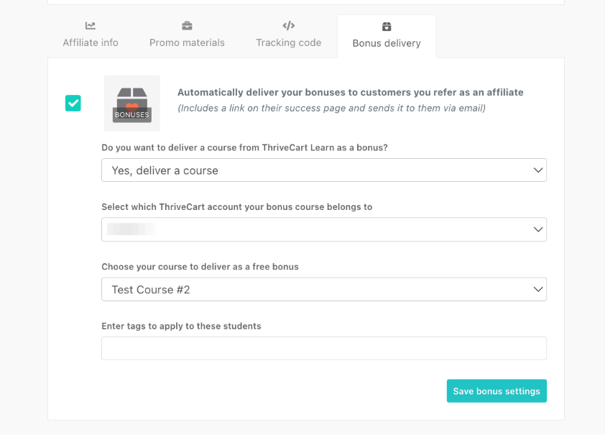The image size is (605, 435).
Task: Open the Tracking code tab
Action: click(289, 42)
